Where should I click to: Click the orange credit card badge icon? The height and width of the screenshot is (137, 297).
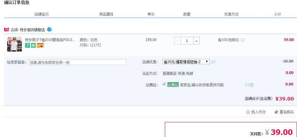[x=40, y=45]
